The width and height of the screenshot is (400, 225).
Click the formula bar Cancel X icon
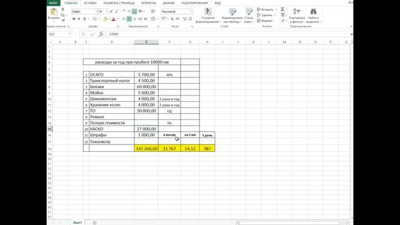coord(83,34)
